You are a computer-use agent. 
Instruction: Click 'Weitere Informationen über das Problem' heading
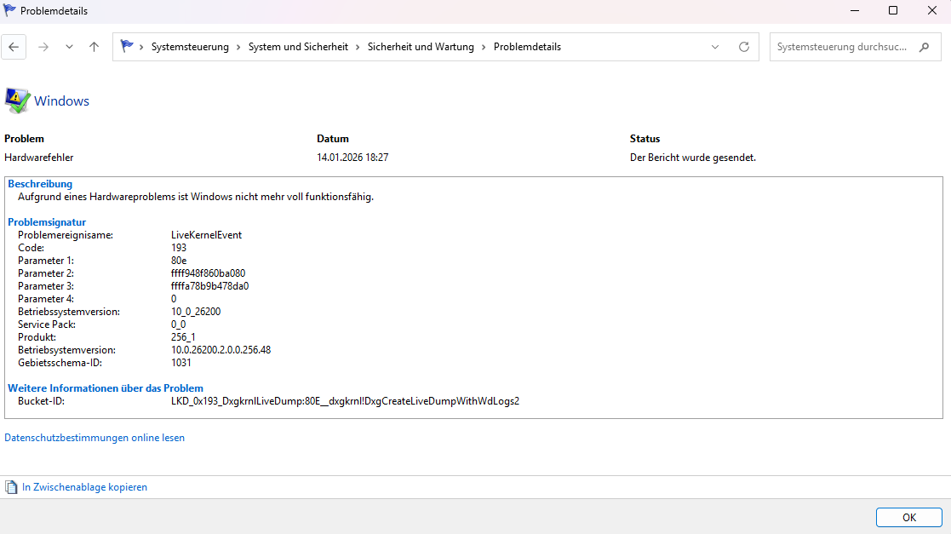[106, 388]
